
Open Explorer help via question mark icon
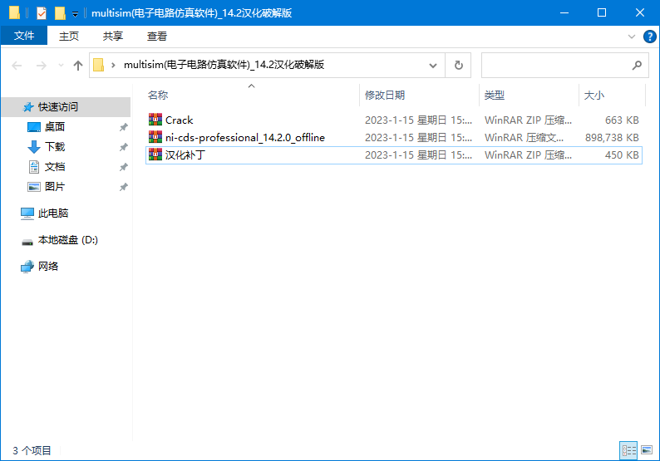[x=649, y=37]
